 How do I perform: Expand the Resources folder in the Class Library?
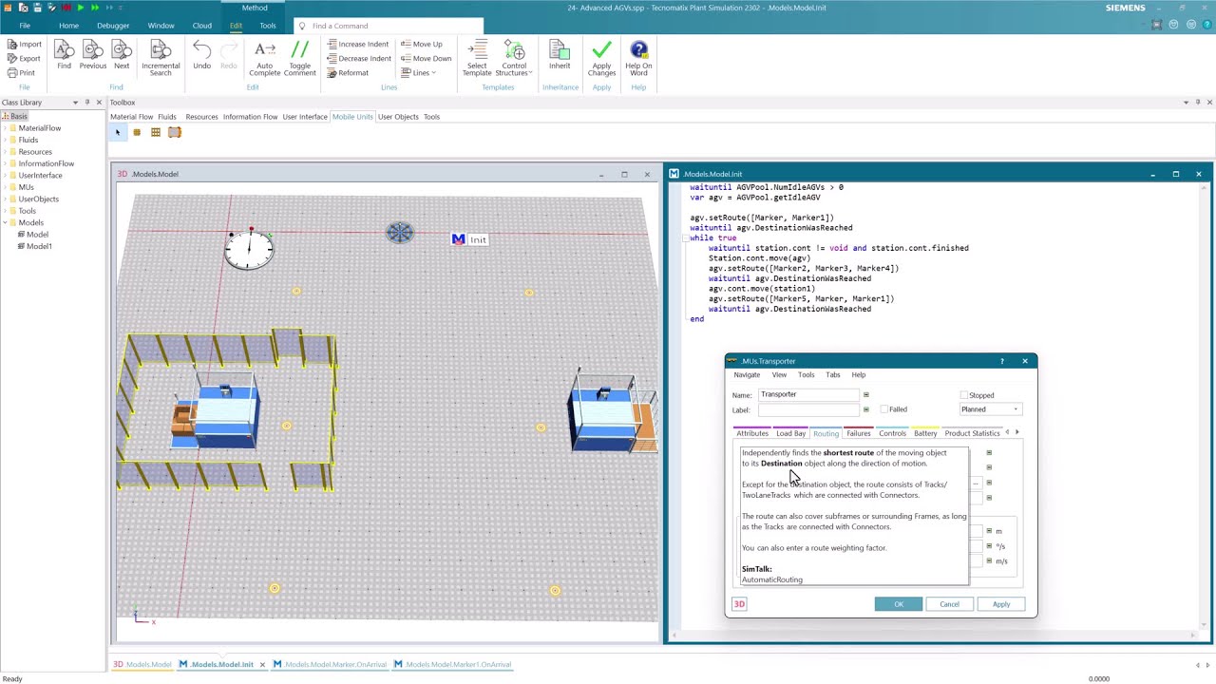(6, 152)
